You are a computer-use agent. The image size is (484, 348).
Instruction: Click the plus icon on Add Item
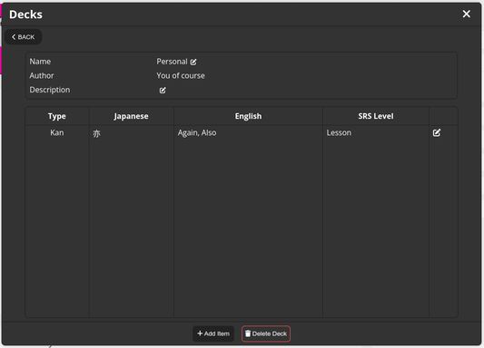click(x=200, y=333)
